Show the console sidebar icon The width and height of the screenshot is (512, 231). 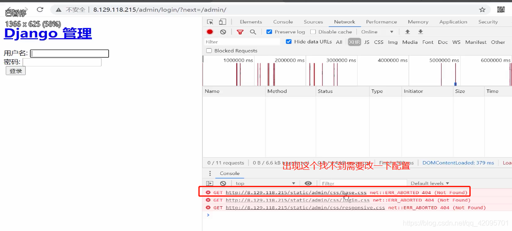210,183
